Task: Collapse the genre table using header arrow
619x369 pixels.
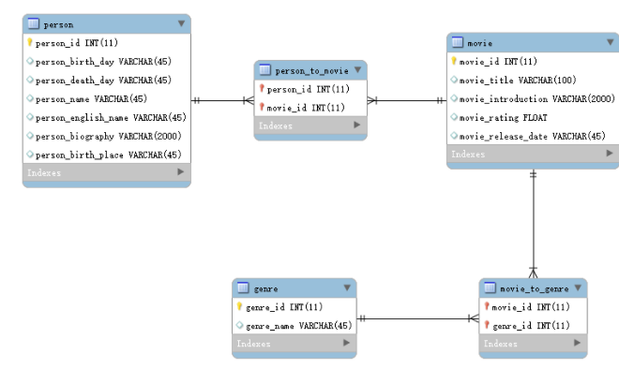Action: [x=347, y=288]
